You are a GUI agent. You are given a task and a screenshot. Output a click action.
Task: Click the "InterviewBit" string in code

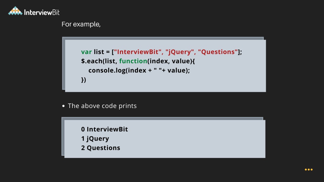point(137,52)
